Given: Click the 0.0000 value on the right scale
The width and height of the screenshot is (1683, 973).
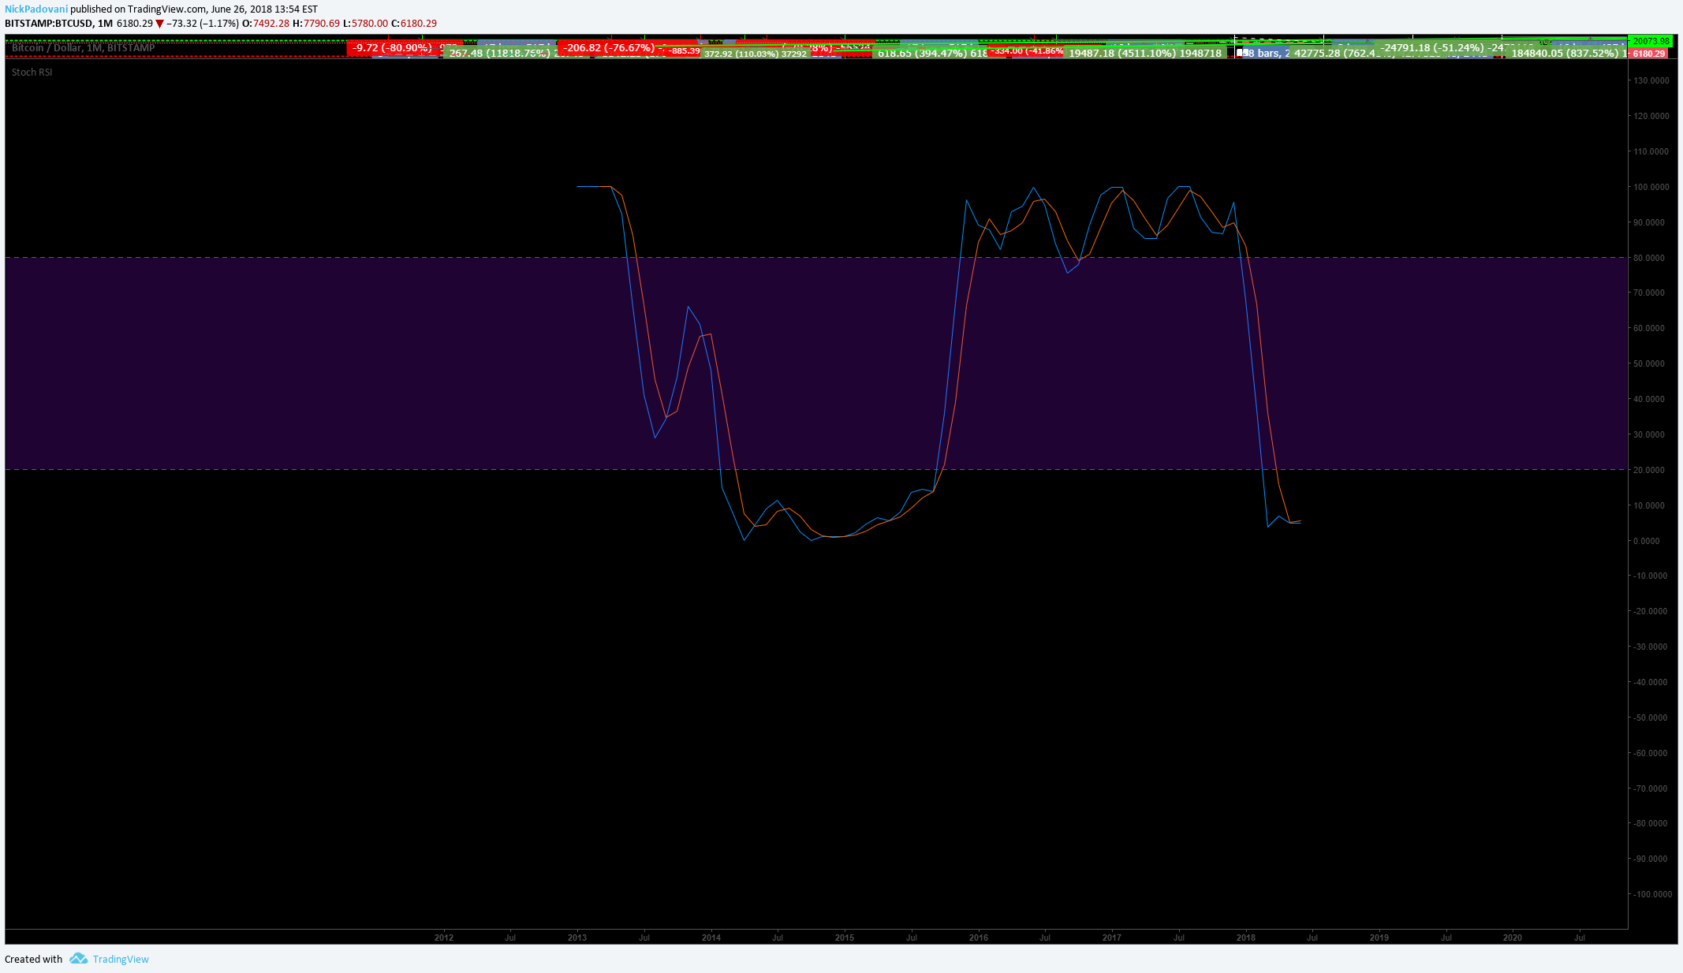Looking at the screenshot, I should pyautogui.click(x=1647, y=541).
